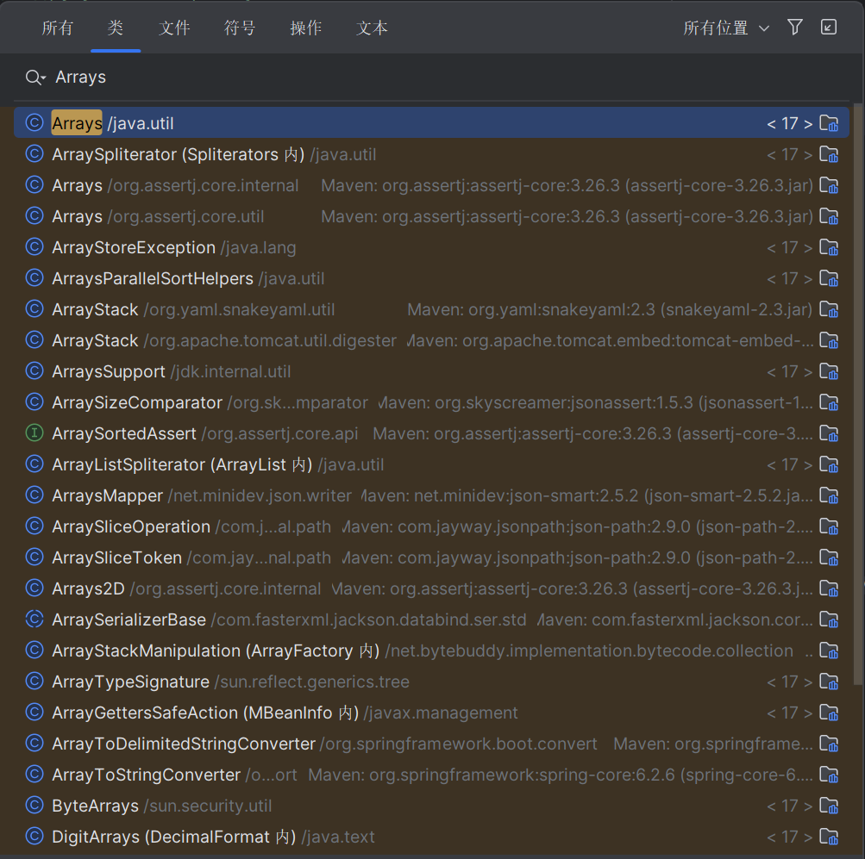Select ArraySerializerBase jackson result
Screen dimensions: 865x859
(431, 619)
